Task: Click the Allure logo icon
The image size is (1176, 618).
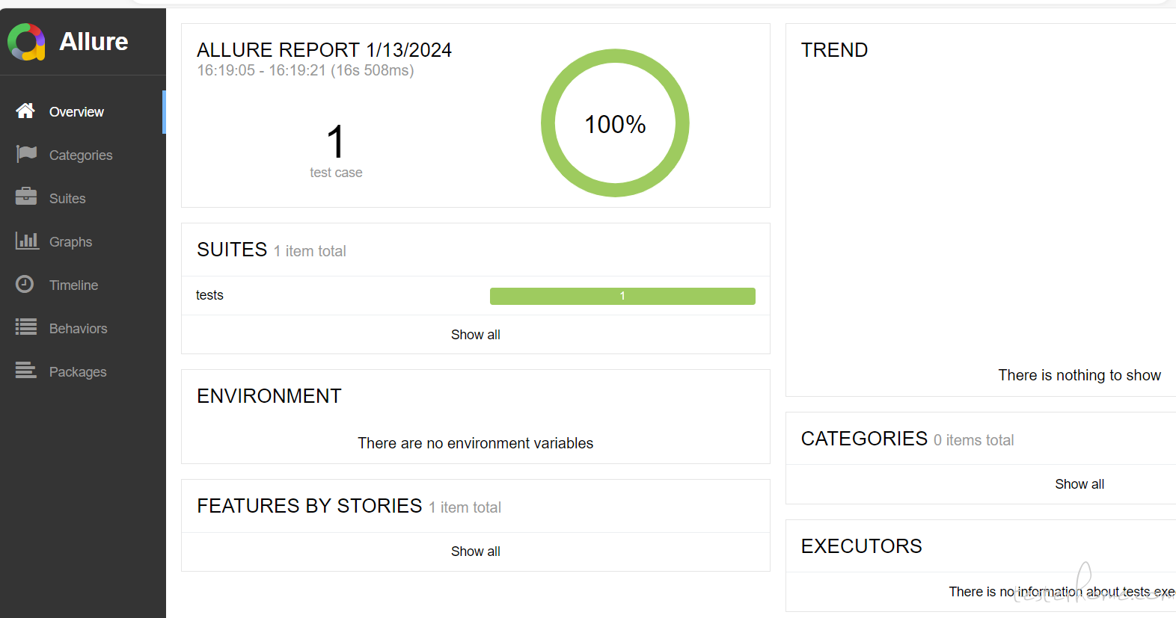Action: click(26, 42)
